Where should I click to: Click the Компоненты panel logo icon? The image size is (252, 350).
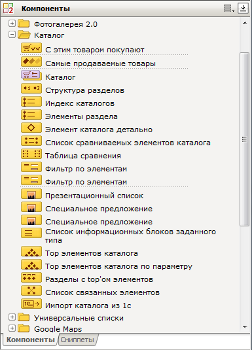[8, 9]
